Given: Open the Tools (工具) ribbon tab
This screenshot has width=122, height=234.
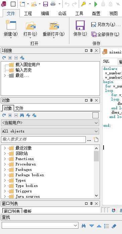Looking at the screenshot, I should [79, 14].
